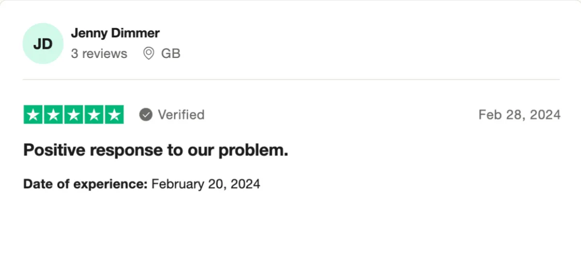
Task: Click the location pin icon
Action: (149, 53)
